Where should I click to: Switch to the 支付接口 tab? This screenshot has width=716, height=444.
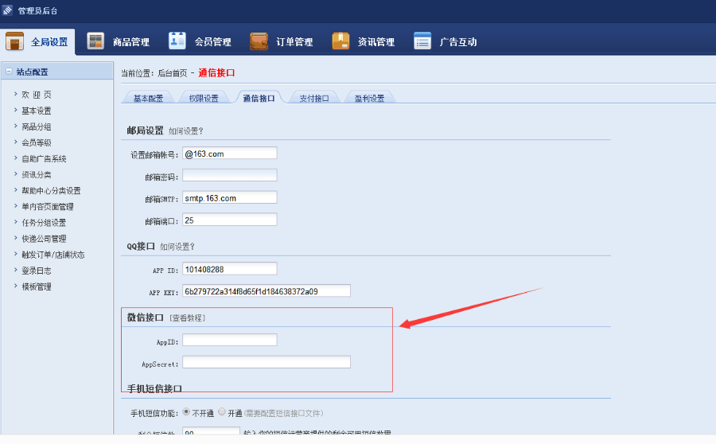pyautogui.click(x=314, y=98)
